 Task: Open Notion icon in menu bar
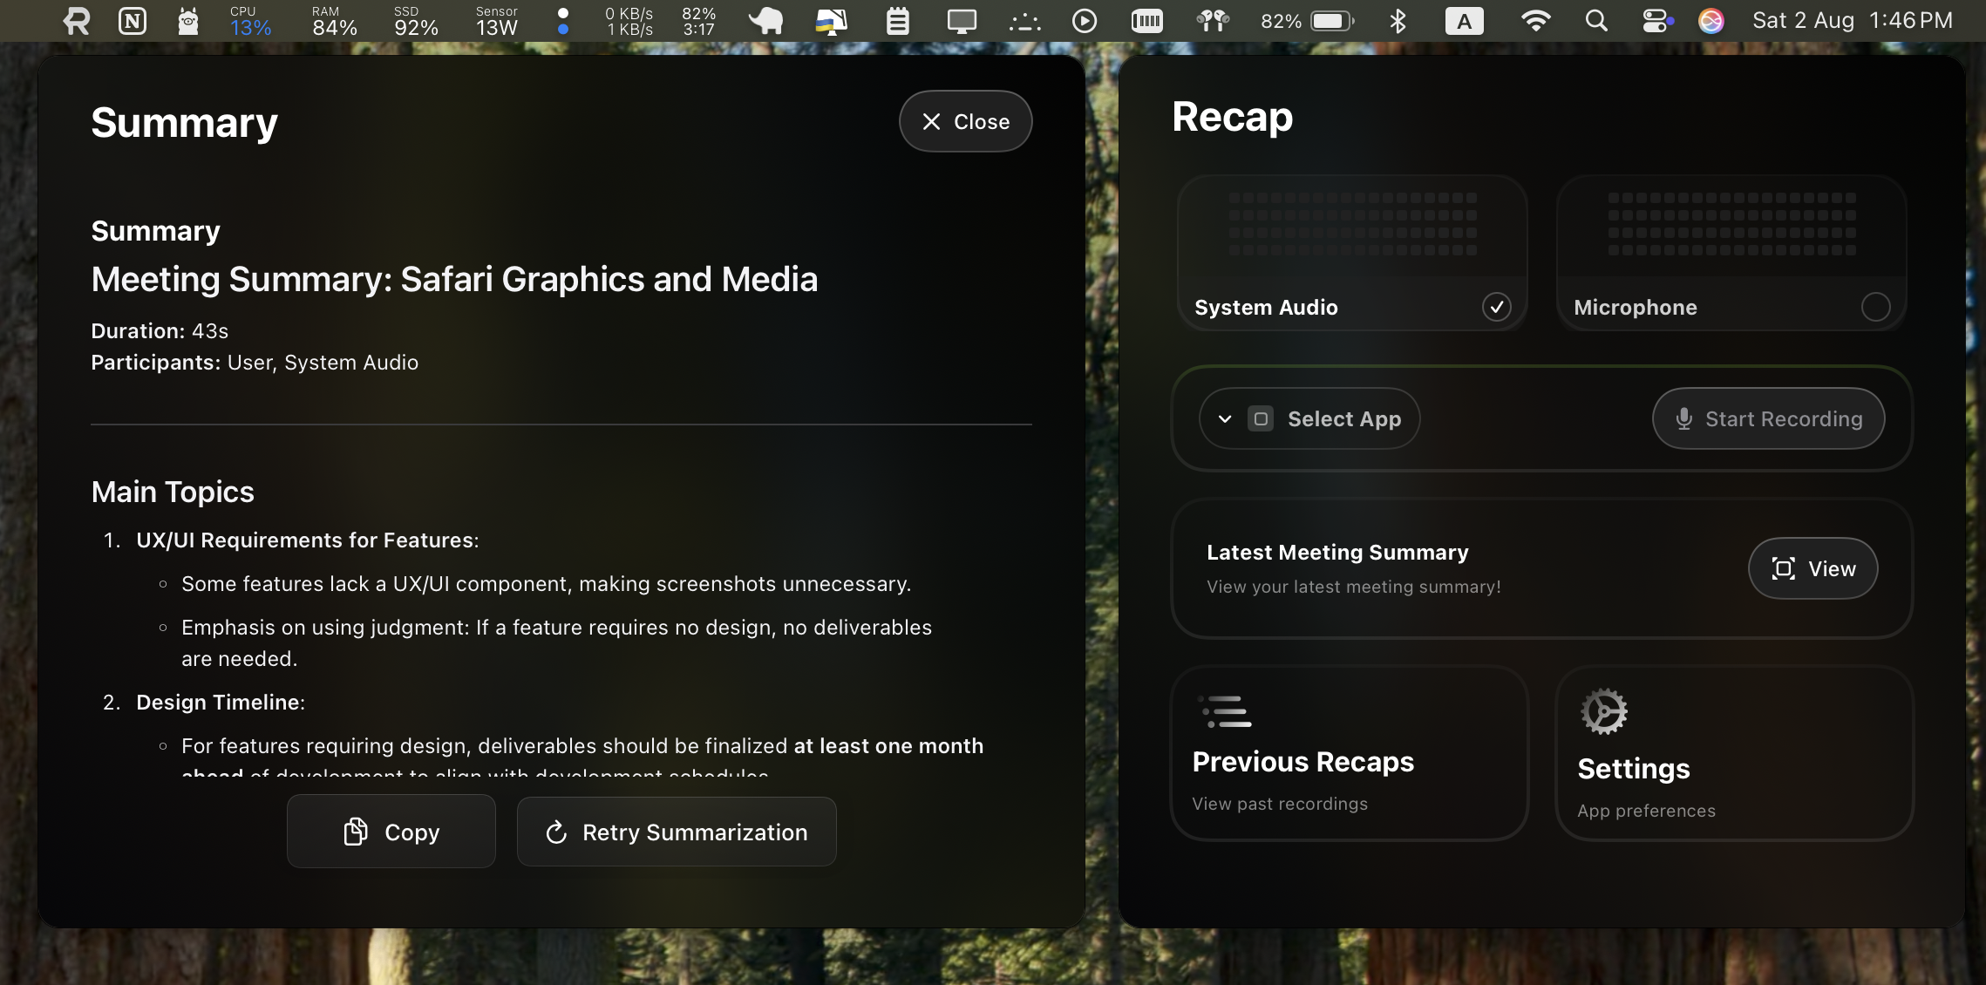coord(133,21)
